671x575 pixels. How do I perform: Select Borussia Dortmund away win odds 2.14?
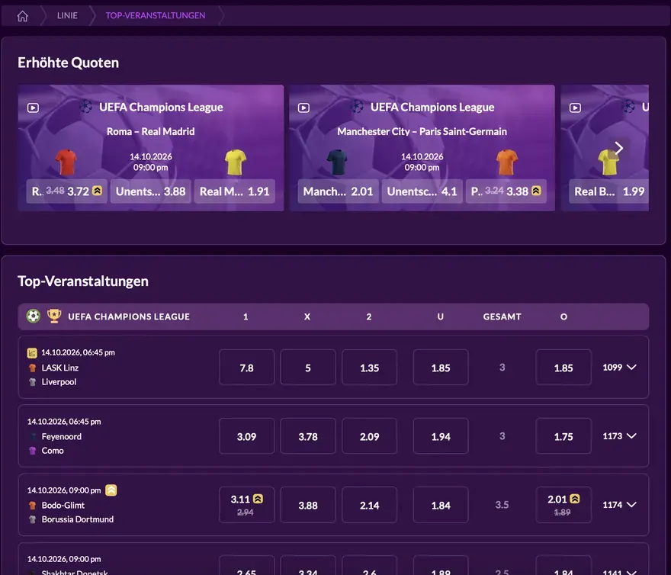pos(369,505)
